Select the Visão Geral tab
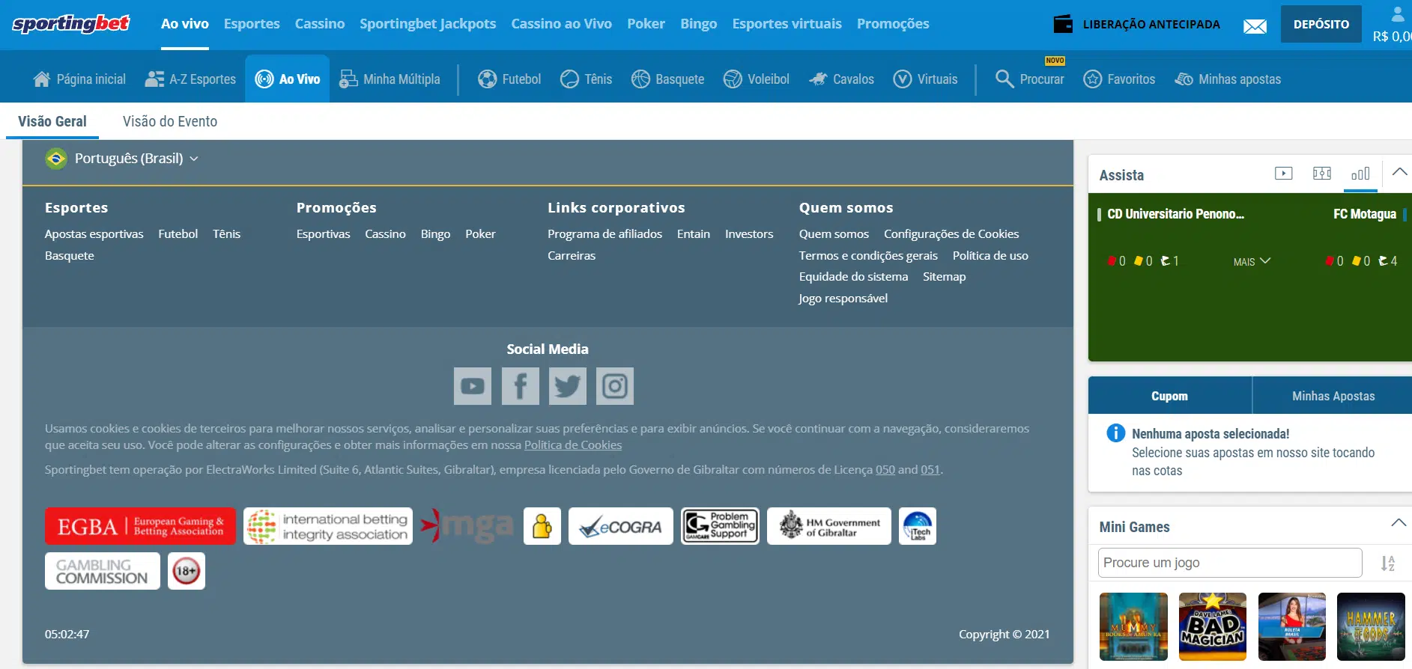Viewport: 1412px width, 669px height. 52,121
